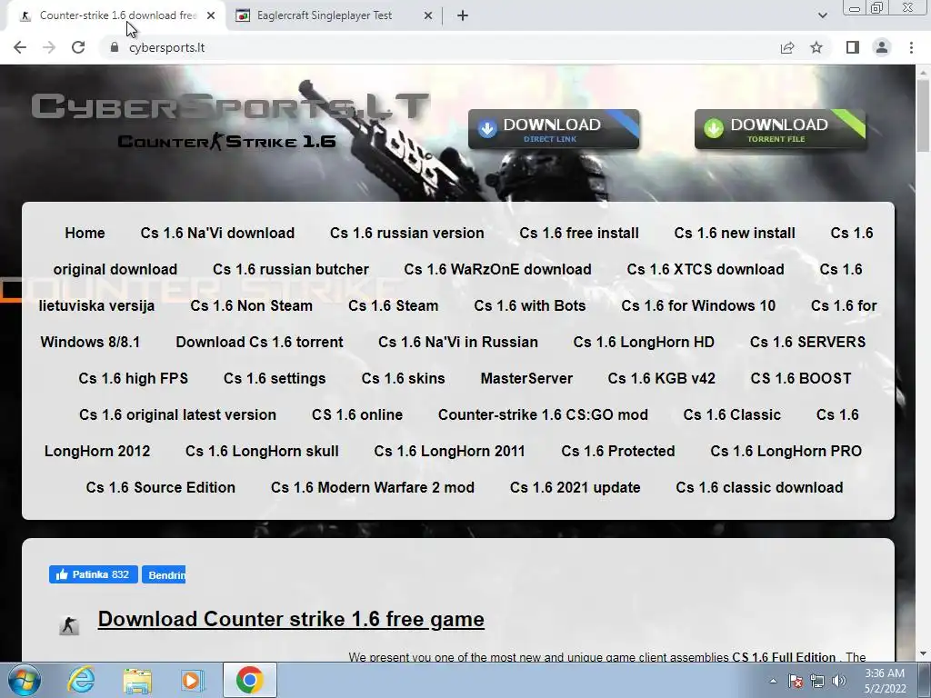Viewport: 931px width, 698px height.
Task: Open Windows Explorer from the taskbar
Action: tap(137, 680)
